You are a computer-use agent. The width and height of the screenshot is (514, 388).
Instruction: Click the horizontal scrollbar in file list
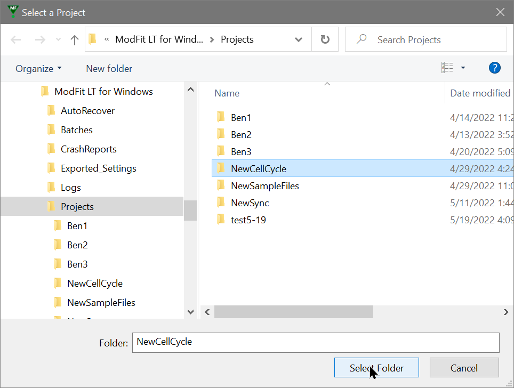(x=293, y=312)
